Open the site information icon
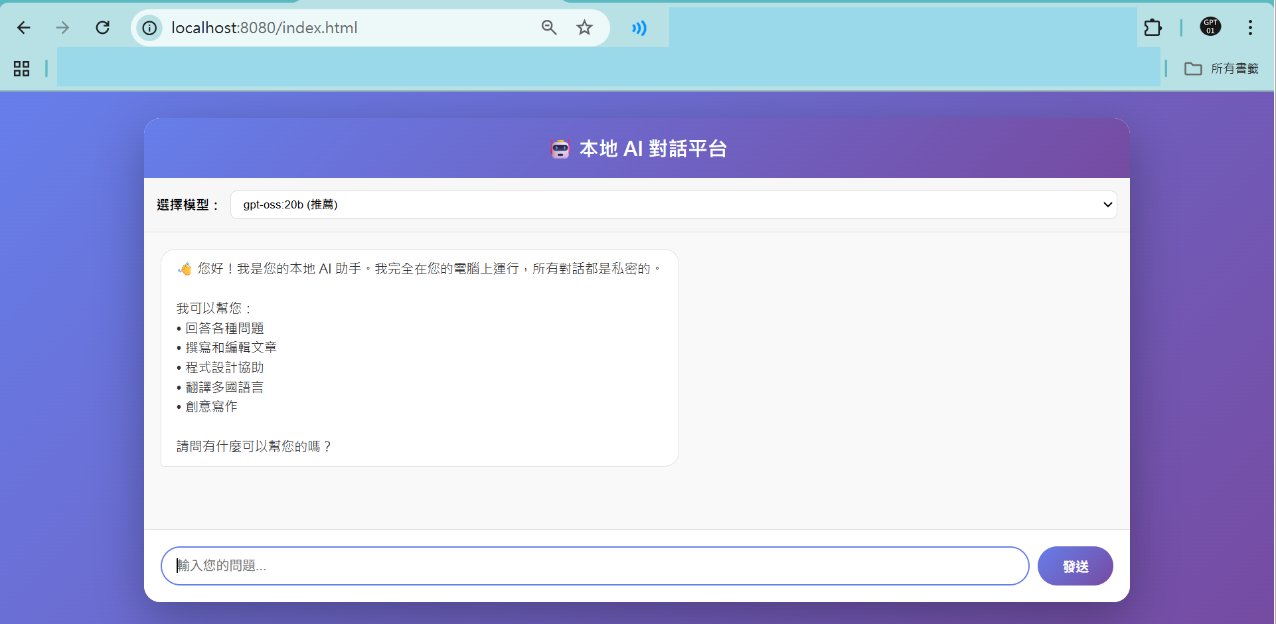 150,28
